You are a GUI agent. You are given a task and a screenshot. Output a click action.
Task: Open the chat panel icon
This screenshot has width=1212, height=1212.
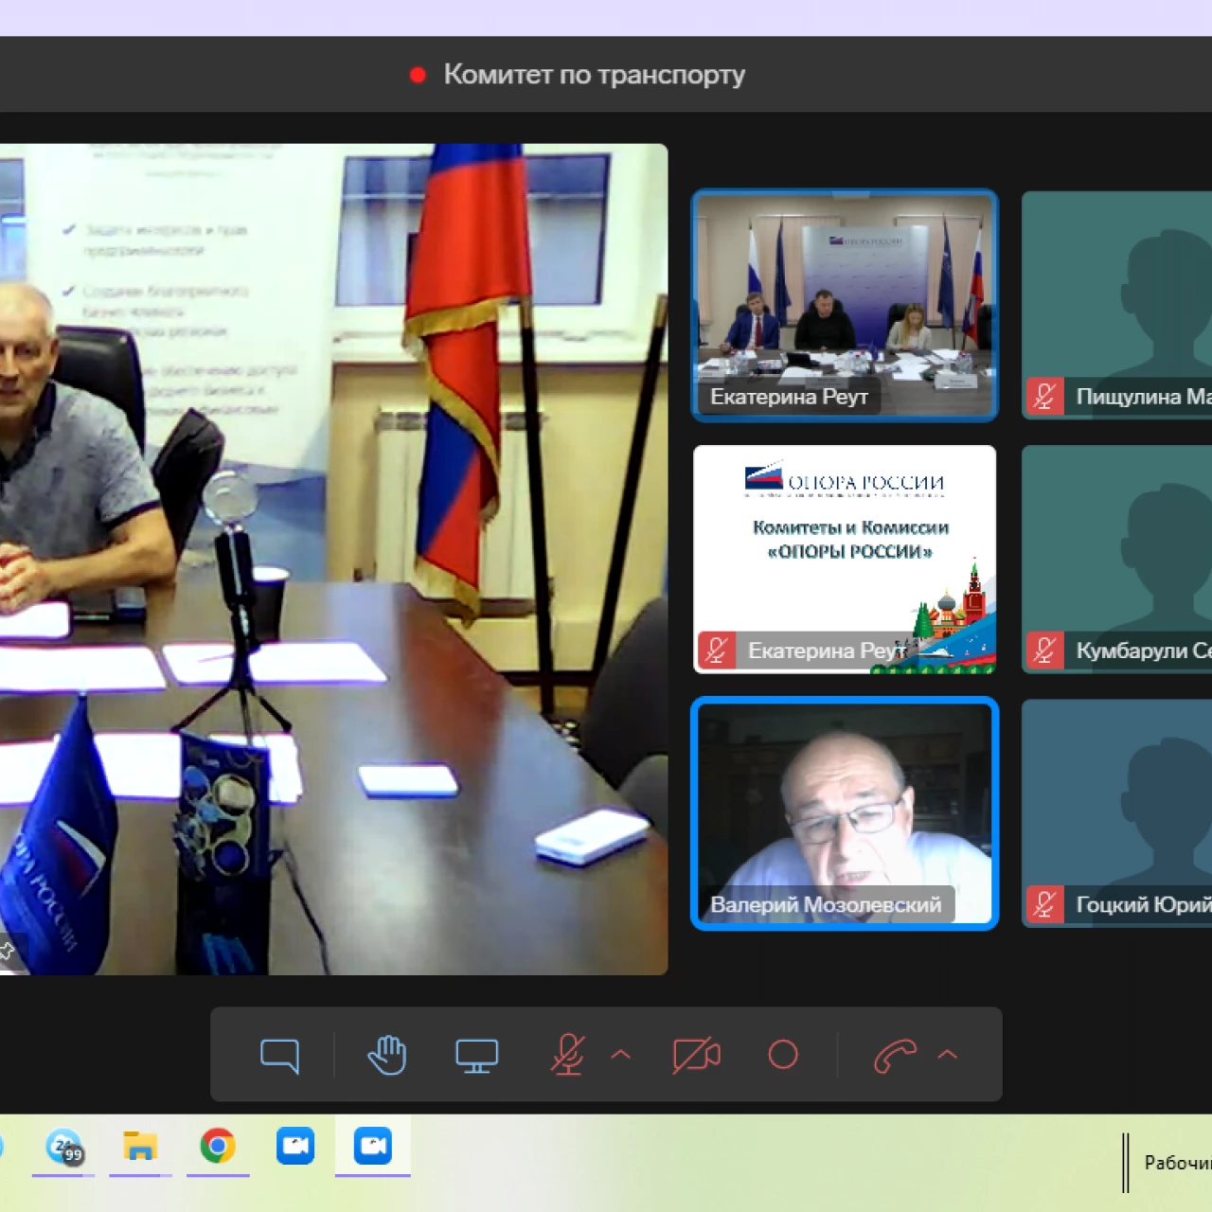[279, 1055]
